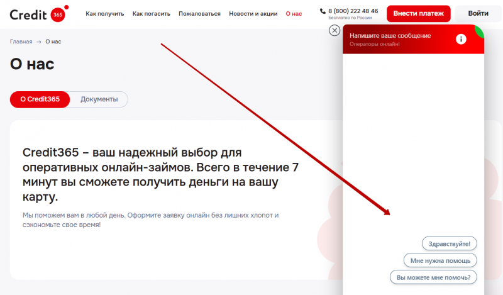This screenshot has width=503, height=295.
Task: Click headline starting "Credit365 – ваш надежный выбор"
Action: coord(160,175)
